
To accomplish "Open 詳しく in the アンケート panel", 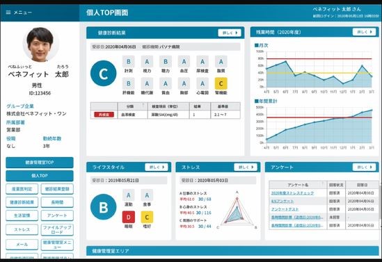I will pyautogui.click(x=364, y=167).
